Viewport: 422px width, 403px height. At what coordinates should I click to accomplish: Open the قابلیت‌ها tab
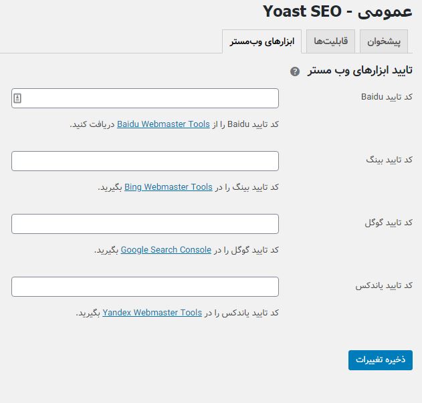(331, 41)
